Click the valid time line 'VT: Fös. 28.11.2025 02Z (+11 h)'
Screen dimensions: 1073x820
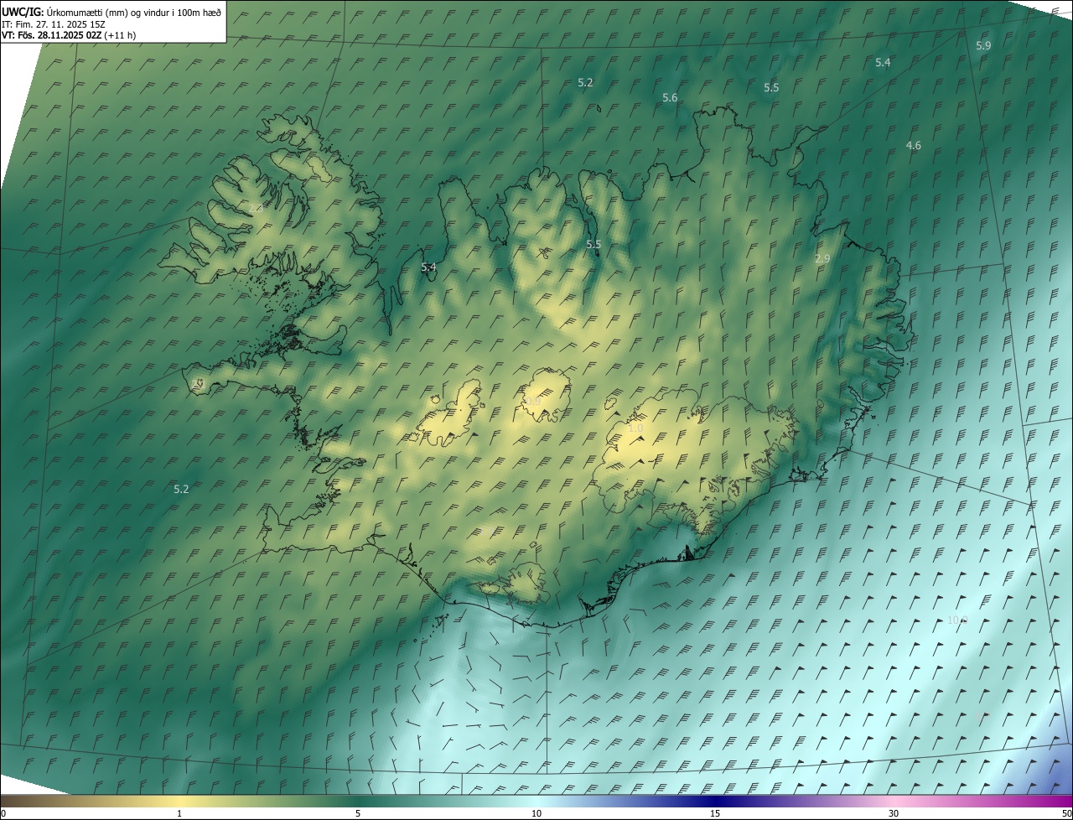coord(69,35)
